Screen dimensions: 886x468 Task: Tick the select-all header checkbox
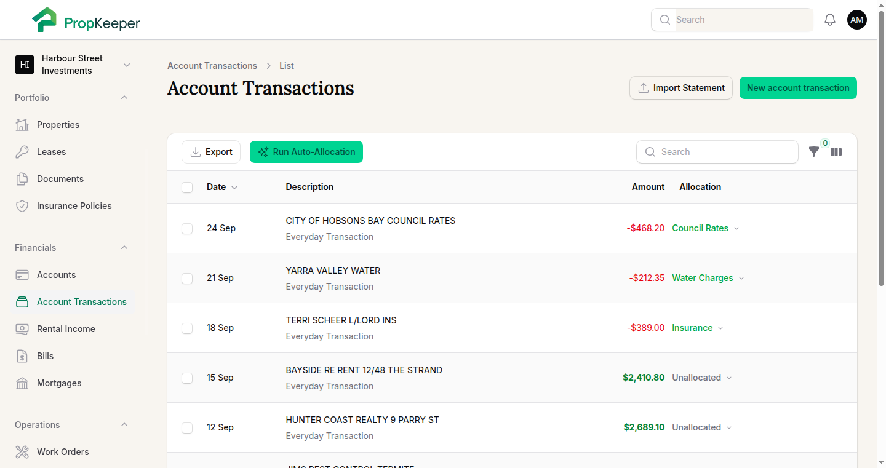[x=187, y=188]
